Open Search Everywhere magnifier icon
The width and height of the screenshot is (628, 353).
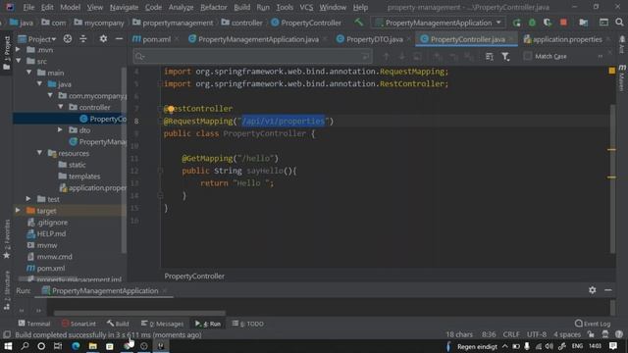click(619, 23)
